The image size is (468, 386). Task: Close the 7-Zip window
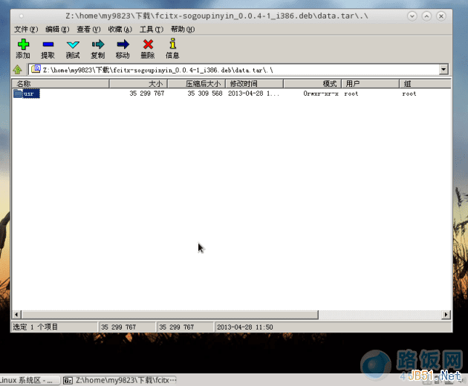[x=441, y=16]
